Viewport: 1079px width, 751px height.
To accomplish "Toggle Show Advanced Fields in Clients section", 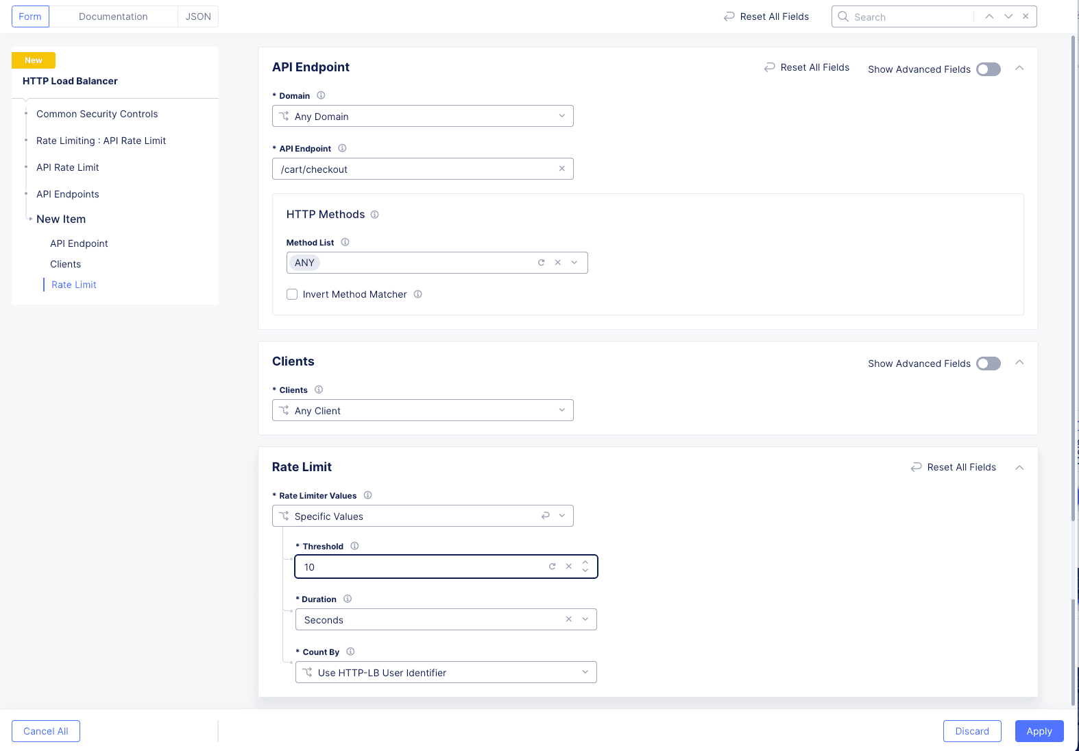I will [x=988, y=363].
